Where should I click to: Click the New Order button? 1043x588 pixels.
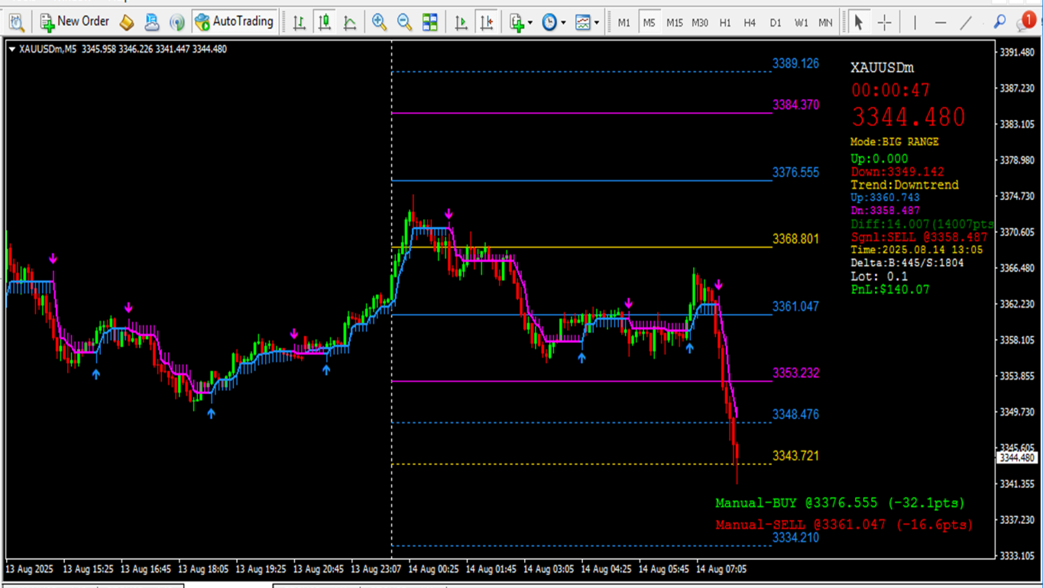[75, 22]
